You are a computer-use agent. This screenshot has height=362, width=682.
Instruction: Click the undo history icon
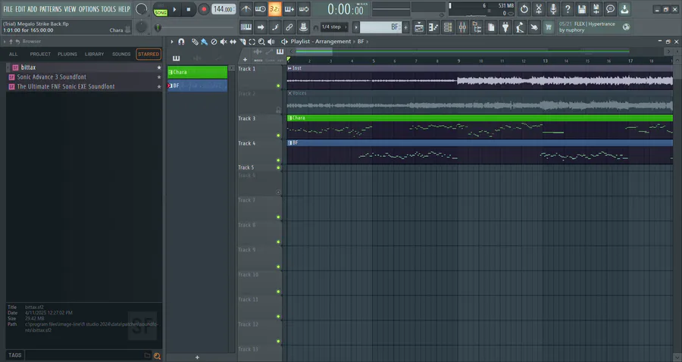click(x=524, y=9)
